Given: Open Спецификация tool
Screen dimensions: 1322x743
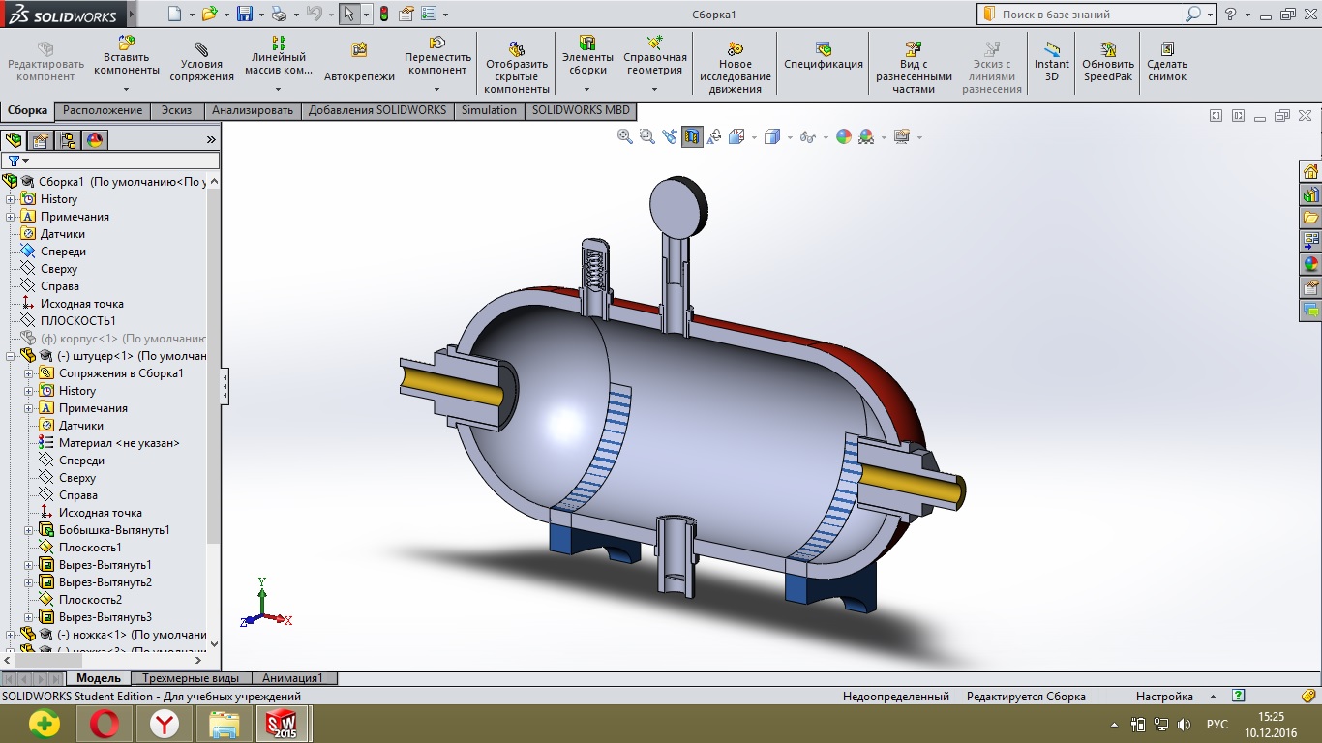Looking at the screenshot, I should [824, 56].
